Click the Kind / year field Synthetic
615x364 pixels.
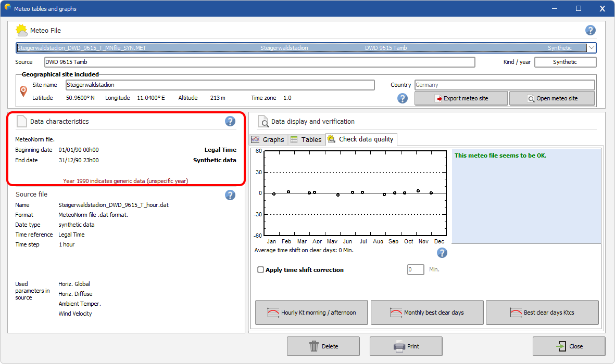coord(565,62)
